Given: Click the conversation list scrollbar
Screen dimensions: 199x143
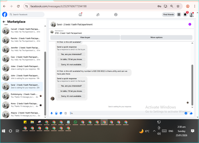Looking at the screenshot, I should point(45,83).
